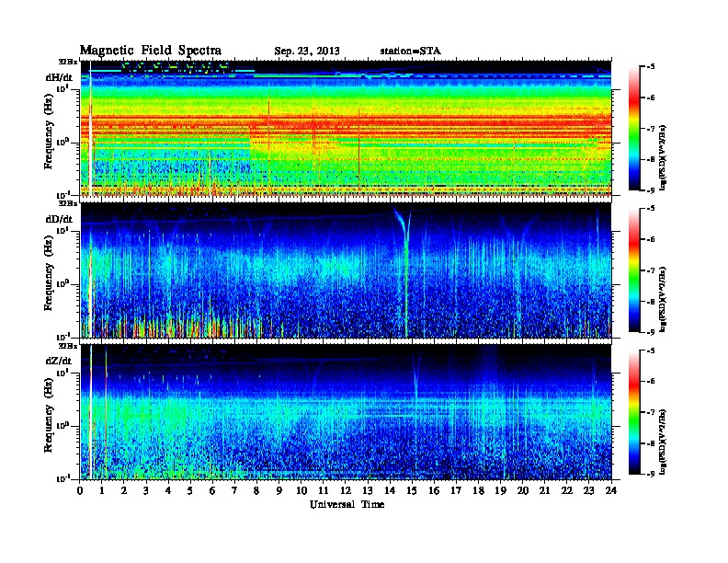Viewport: 728px width, 563px height.
Task: Click hour 5 on the Universal Time axis
Action: click(190, 490)
